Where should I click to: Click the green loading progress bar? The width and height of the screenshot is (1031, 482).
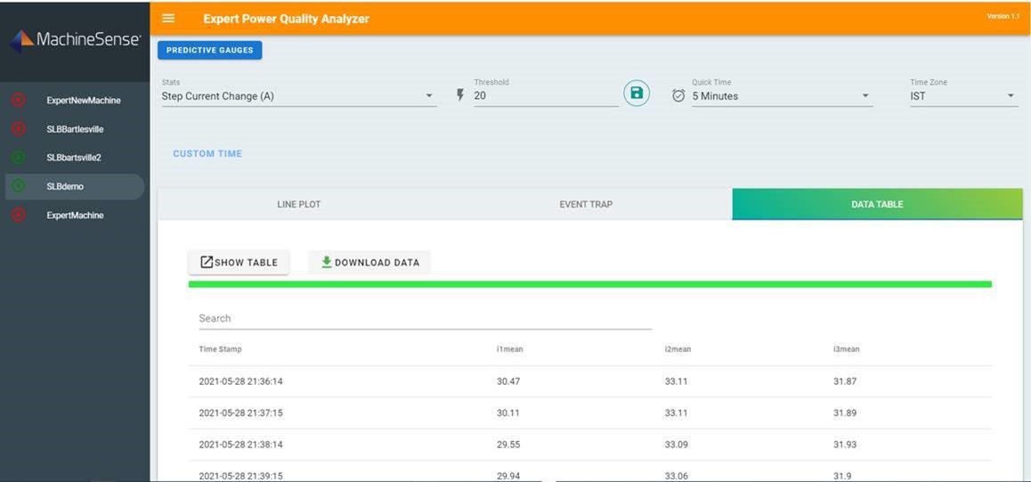(589, 284)
